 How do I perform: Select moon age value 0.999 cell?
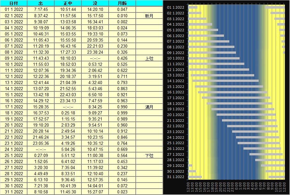click(122, 113)
